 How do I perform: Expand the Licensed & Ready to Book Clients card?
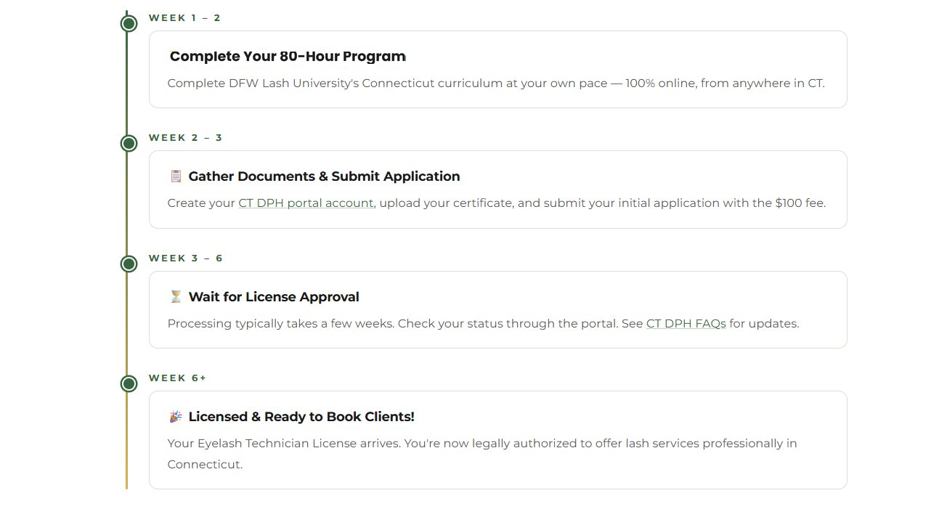(x=497, y=439)
